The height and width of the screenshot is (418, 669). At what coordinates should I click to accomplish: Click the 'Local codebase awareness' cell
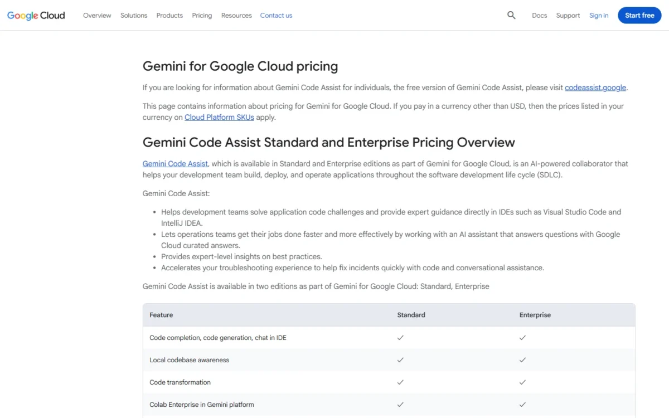(x=190, y=360)
